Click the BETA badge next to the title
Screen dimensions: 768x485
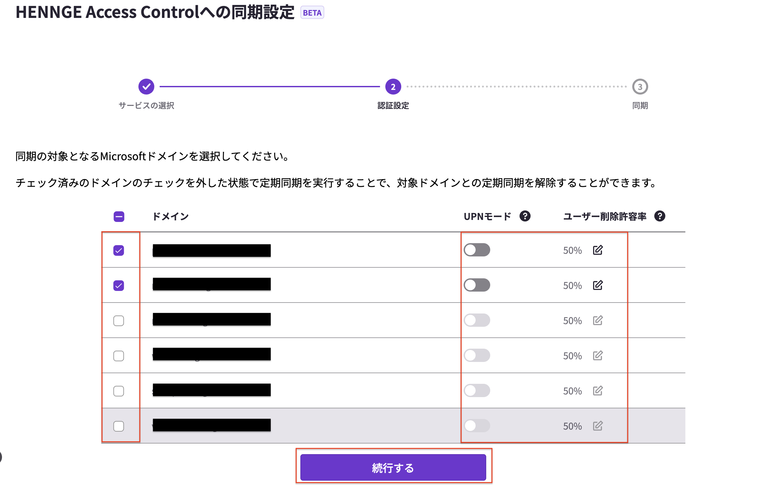[312, 13]
